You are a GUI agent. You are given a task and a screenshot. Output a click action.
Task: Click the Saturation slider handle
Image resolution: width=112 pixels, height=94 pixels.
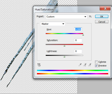[64, 46]
